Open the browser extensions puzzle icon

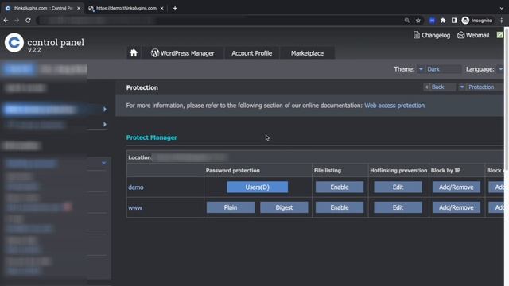[x=443, y=21]
